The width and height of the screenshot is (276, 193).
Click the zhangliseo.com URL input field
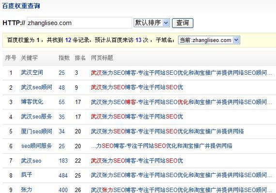(79, 23)
